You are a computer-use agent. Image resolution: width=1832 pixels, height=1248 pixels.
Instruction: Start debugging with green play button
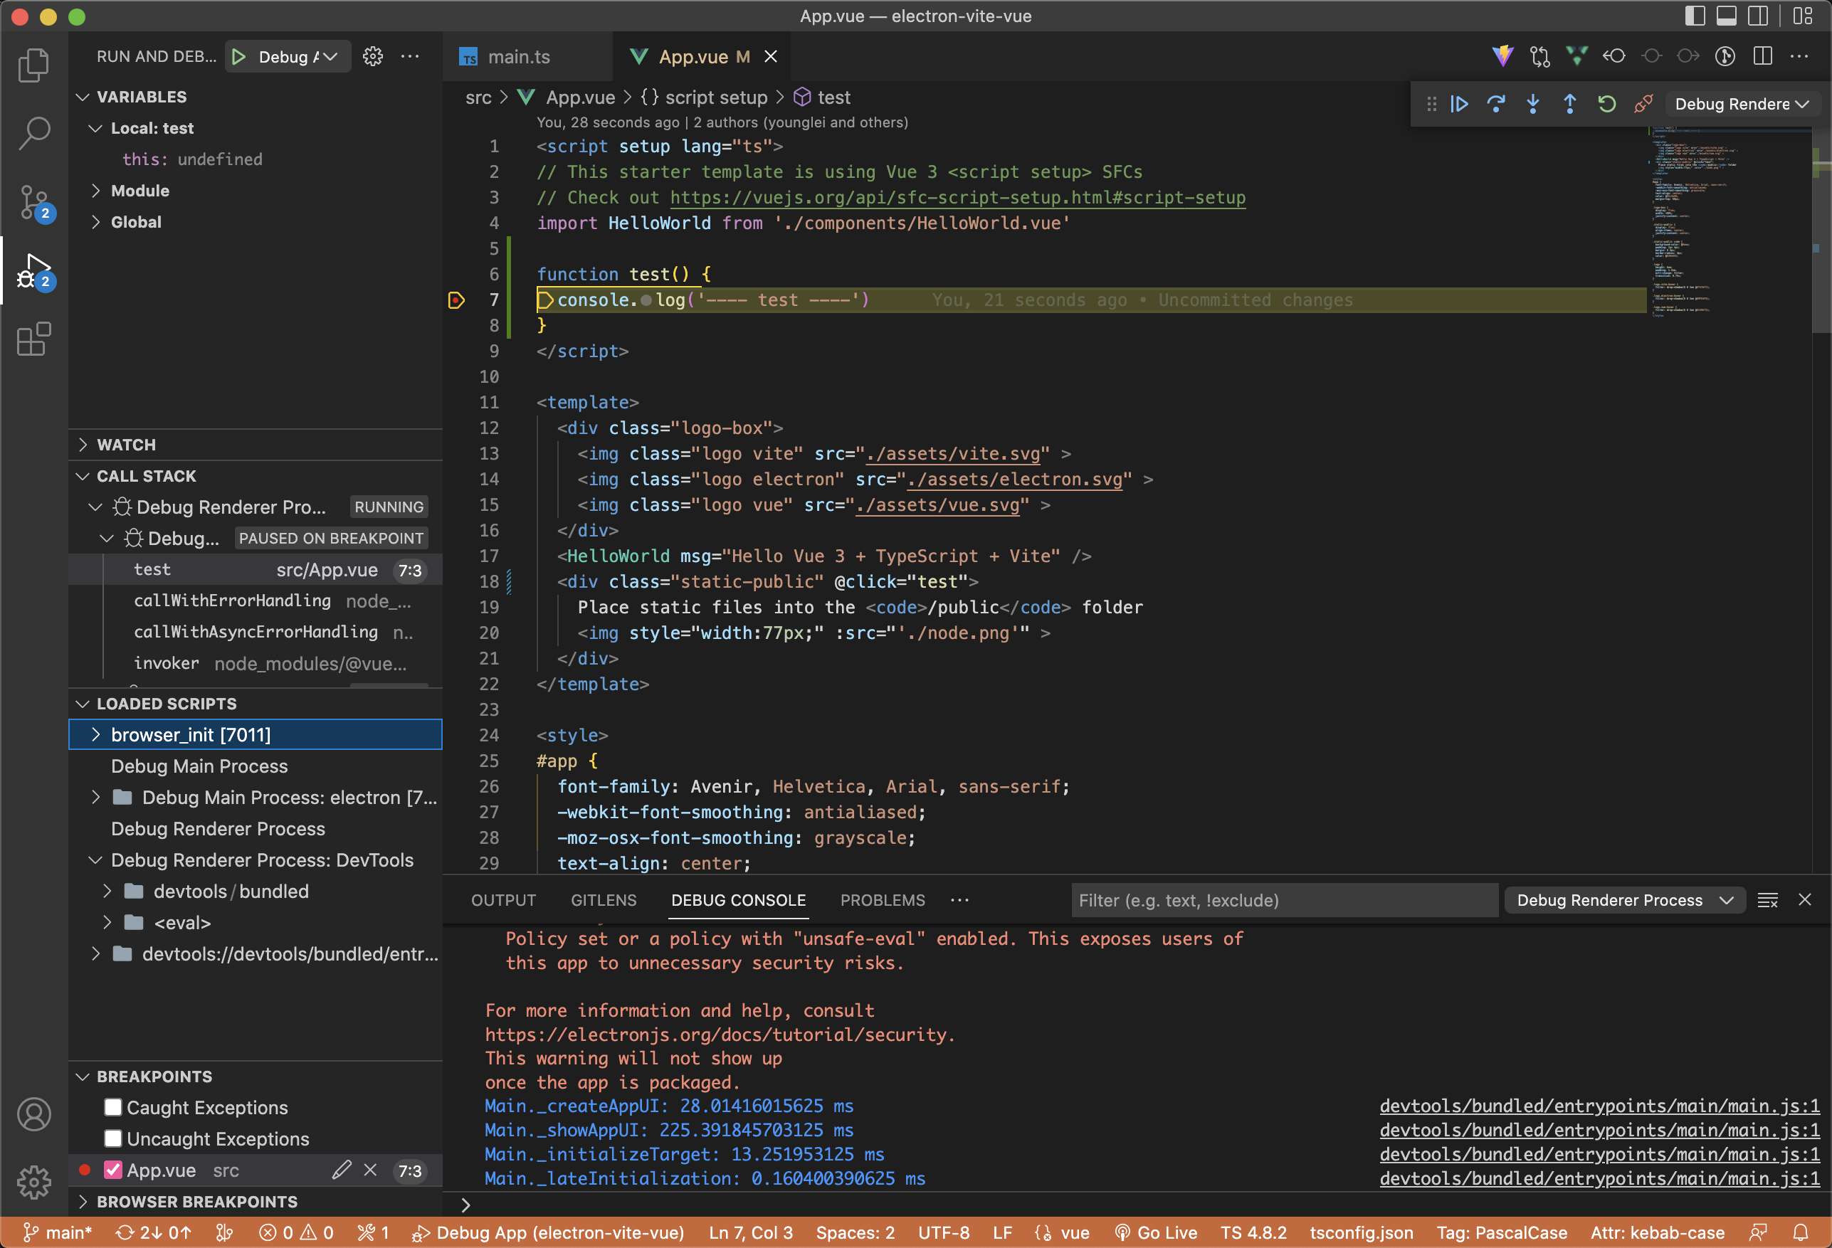(x=239, y=57)
